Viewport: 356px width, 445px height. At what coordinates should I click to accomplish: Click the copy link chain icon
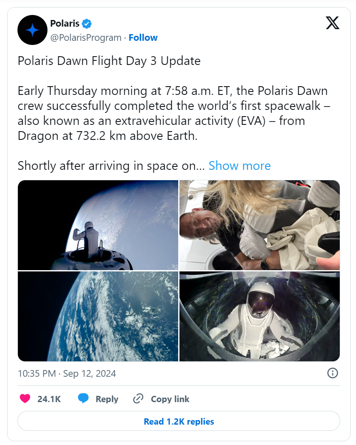click(138, 399)
